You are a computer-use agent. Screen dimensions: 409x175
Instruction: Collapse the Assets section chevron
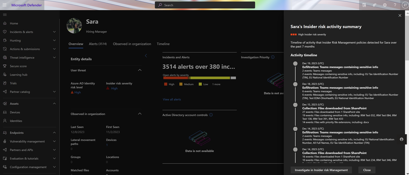[x=54, y=103]
